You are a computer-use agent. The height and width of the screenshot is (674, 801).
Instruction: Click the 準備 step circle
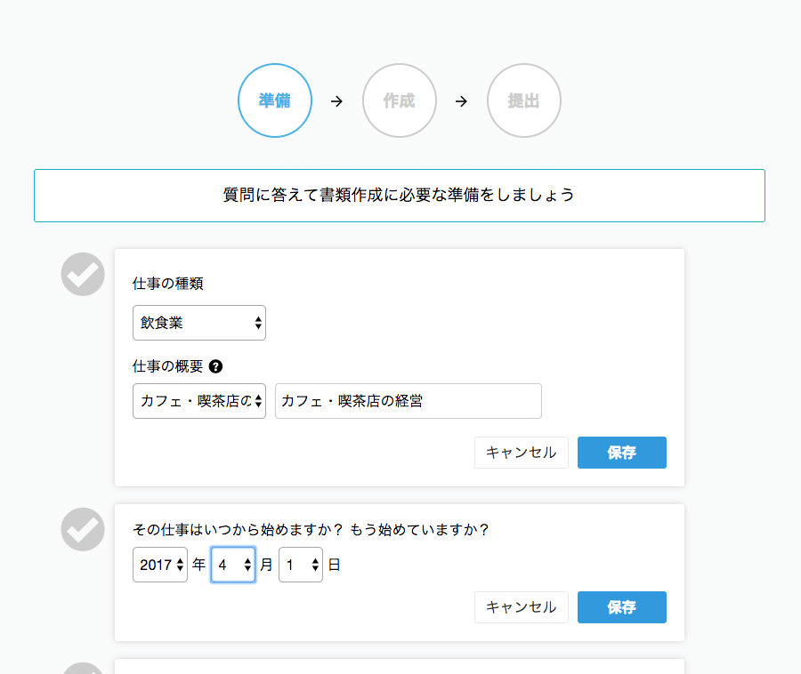(275, 100)
